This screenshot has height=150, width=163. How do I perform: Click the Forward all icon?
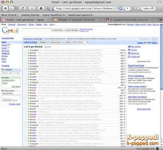pyautogui.click(x=129, y=56)
